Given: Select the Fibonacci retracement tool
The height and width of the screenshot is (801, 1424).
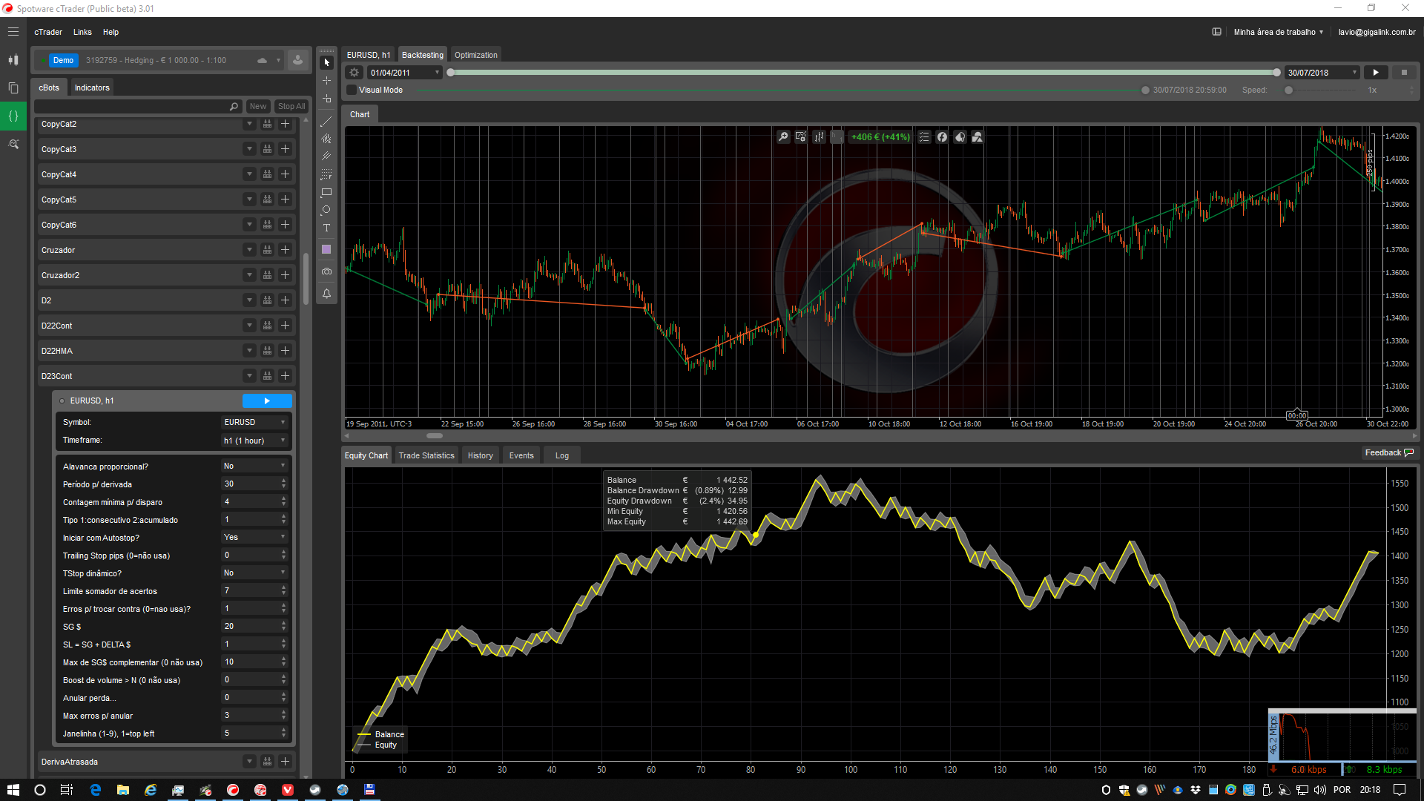Looking at the screenshot, I should coord(326,174).
